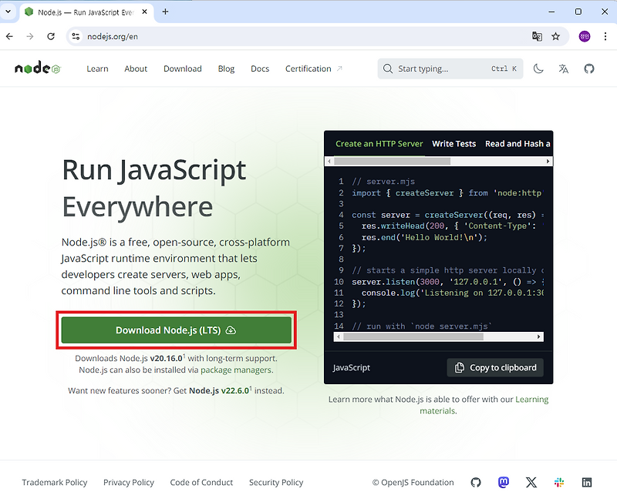This screenshot has height=502, width=617.
Task: Open the Docs navigation item
Action: (x=260, y=69)
